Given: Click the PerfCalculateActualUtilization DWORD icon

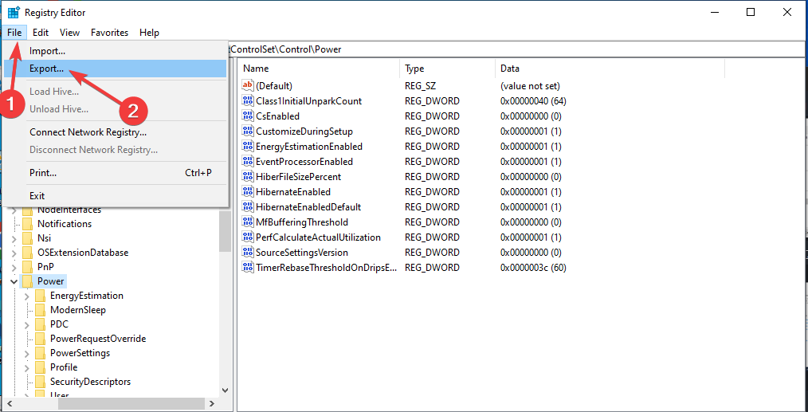Looking at the screenshot, I should click(x=248, y=237).
